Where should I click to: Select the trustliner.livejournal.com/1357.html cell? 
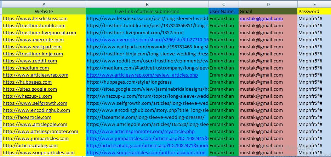[x=147, y=32]
